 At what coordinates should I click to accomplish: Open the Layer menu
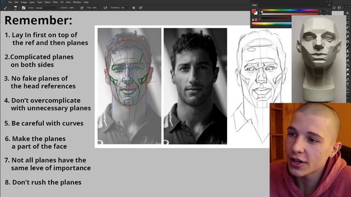tap(32, 2)
